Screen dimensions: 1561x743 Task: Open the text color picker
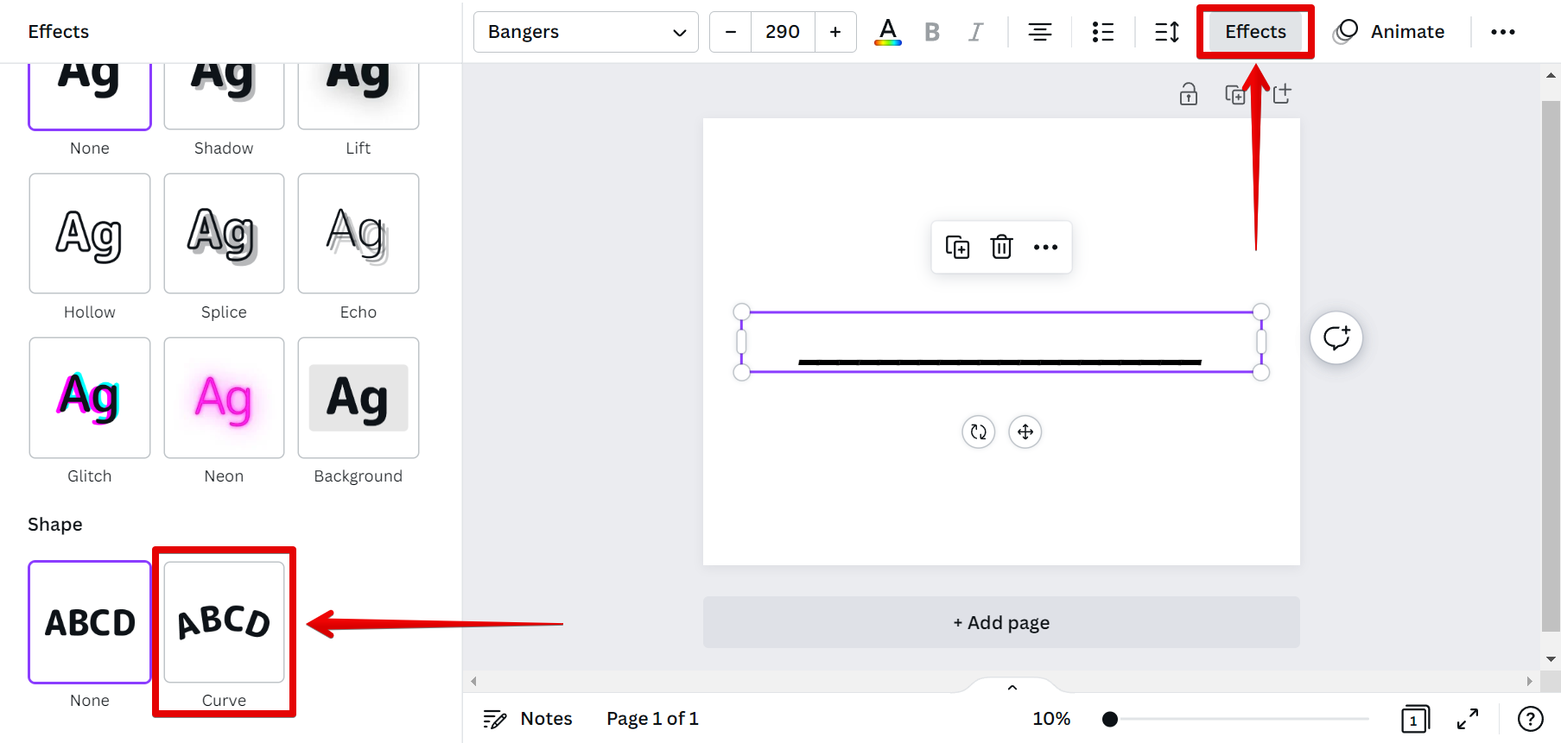[x=887, y=32]
